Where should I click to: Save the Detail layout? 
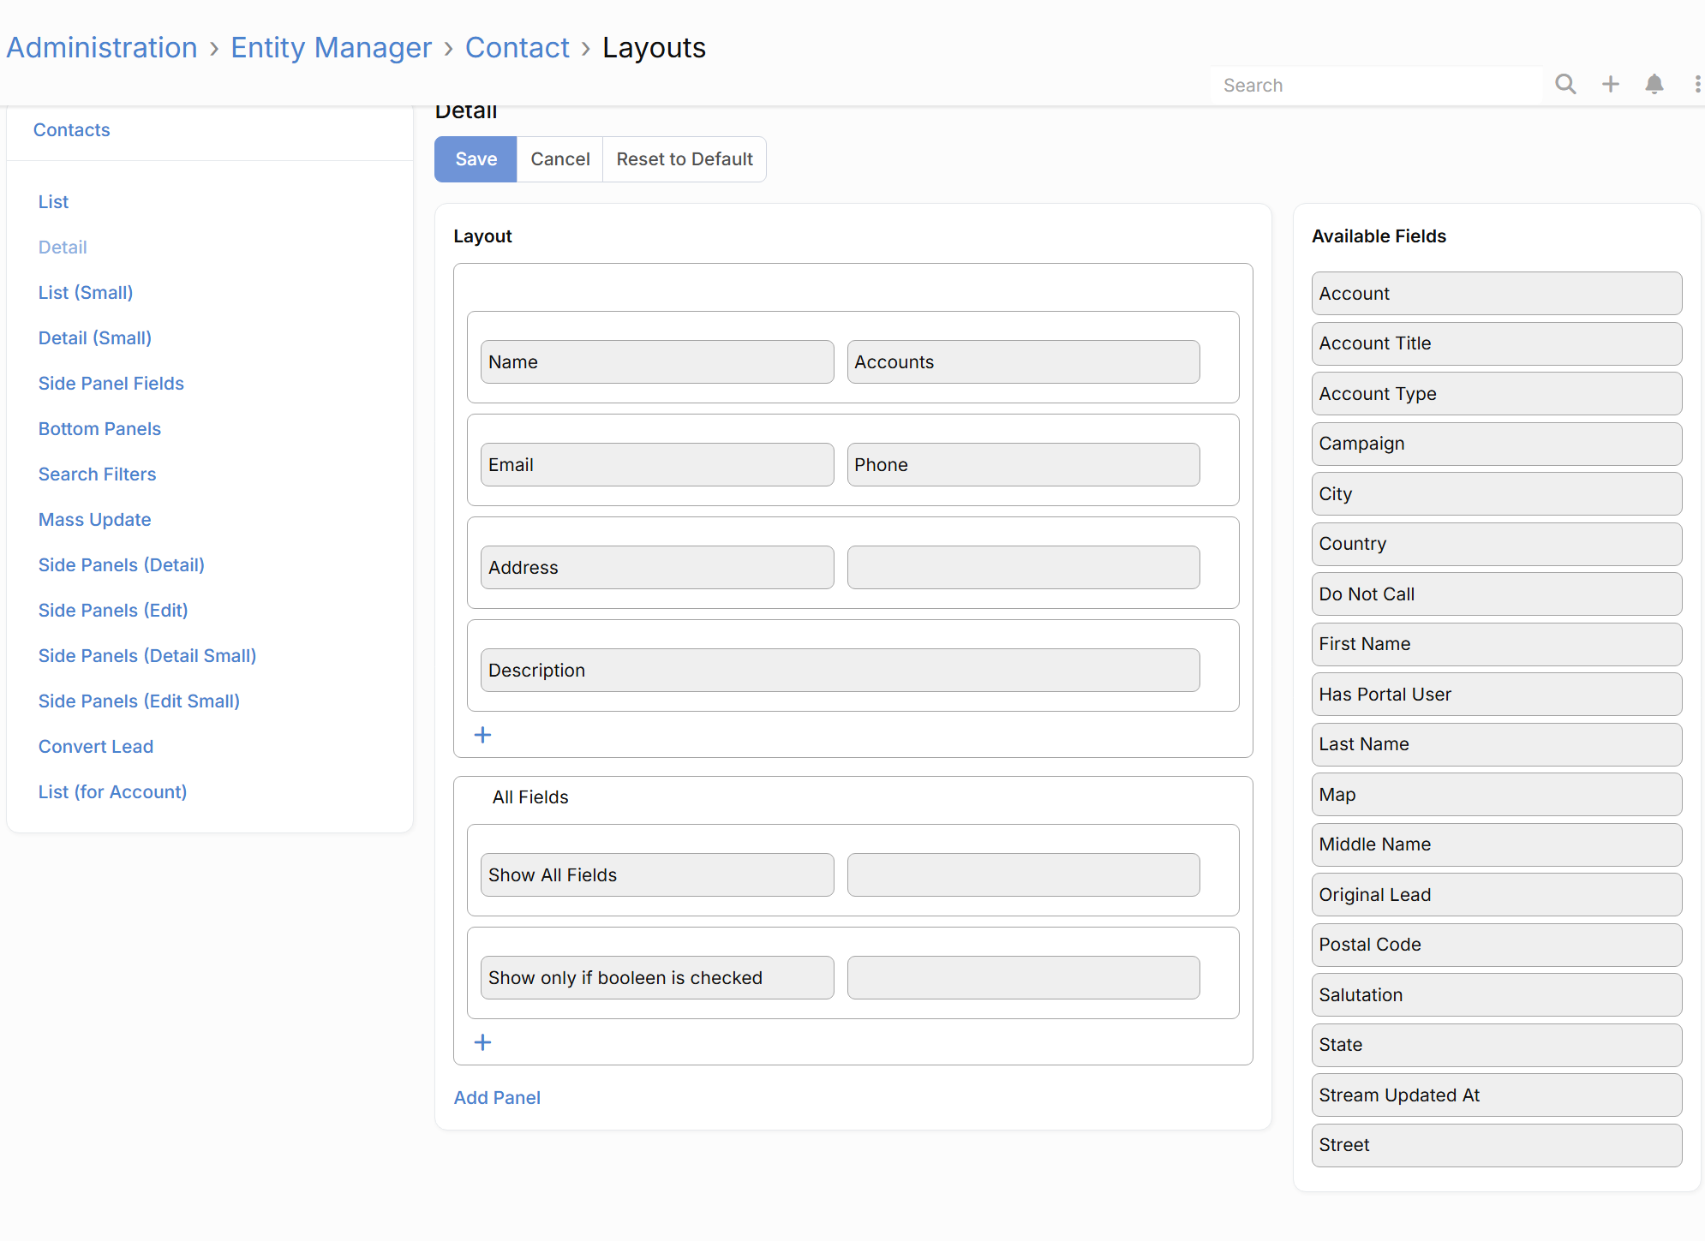click(x=476, y=159)
